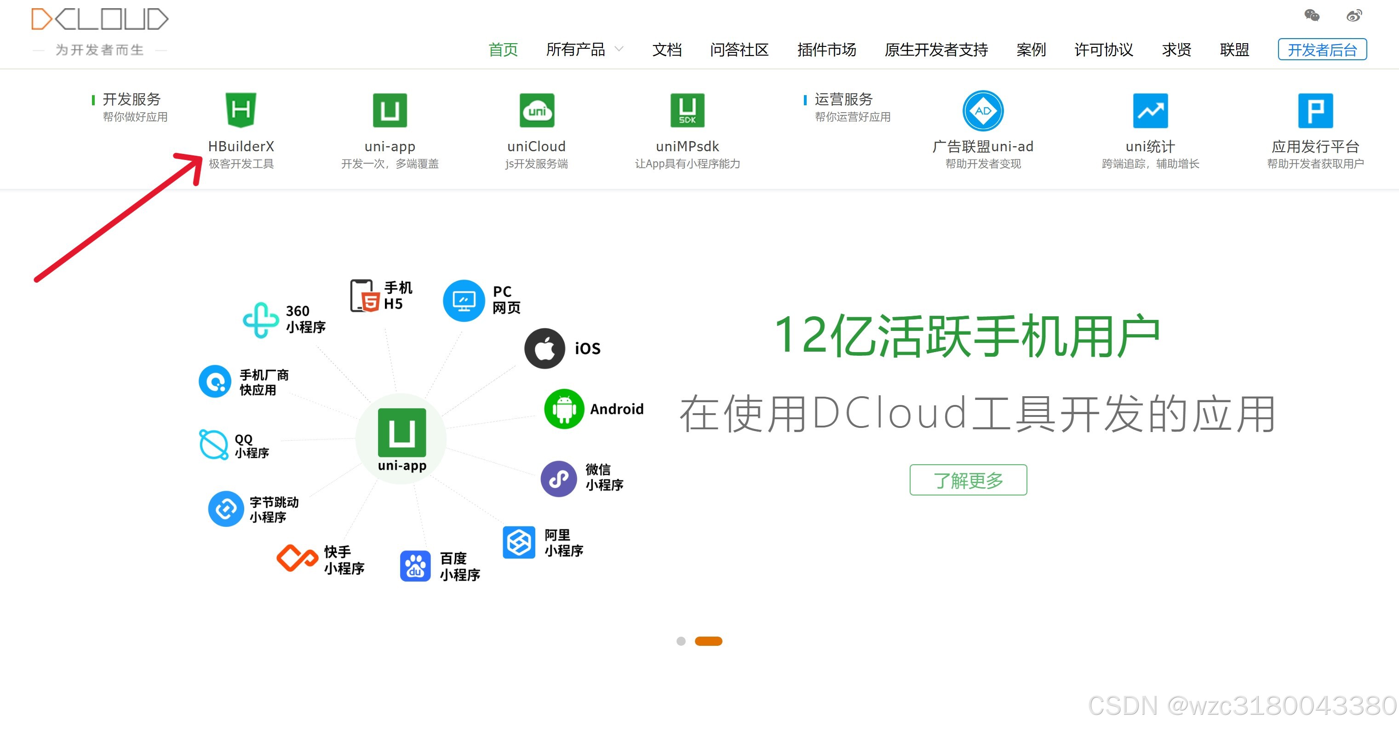Open the 文档 menu item
1399x729 pixels.
(x=666, y=49)
